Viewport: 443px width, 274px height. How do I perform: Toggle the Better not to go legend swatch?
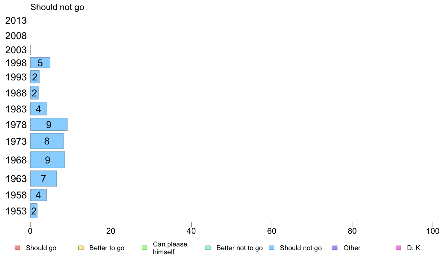point(208,248)
